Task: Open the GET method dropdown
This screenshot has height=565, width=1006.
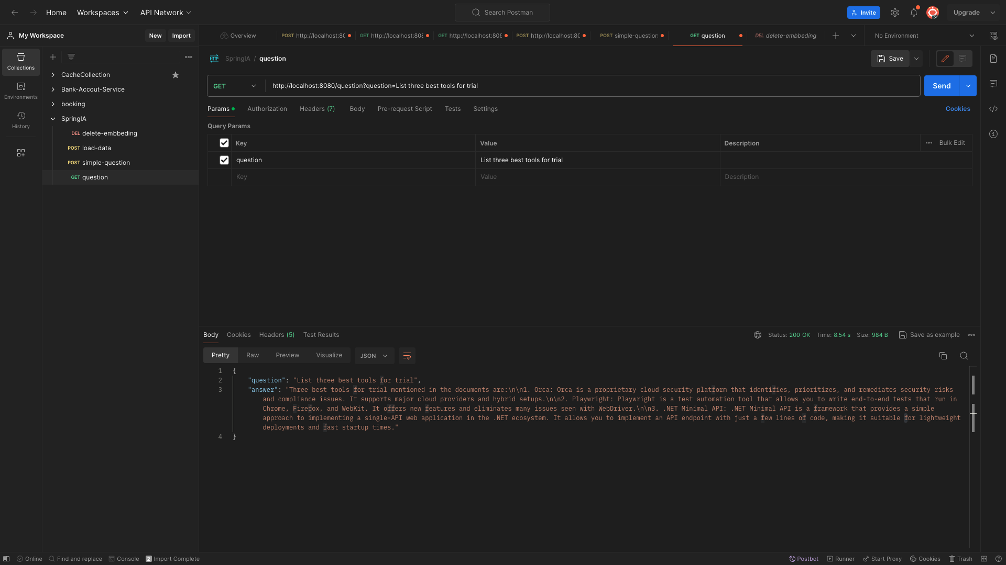Action: (235, 86)
